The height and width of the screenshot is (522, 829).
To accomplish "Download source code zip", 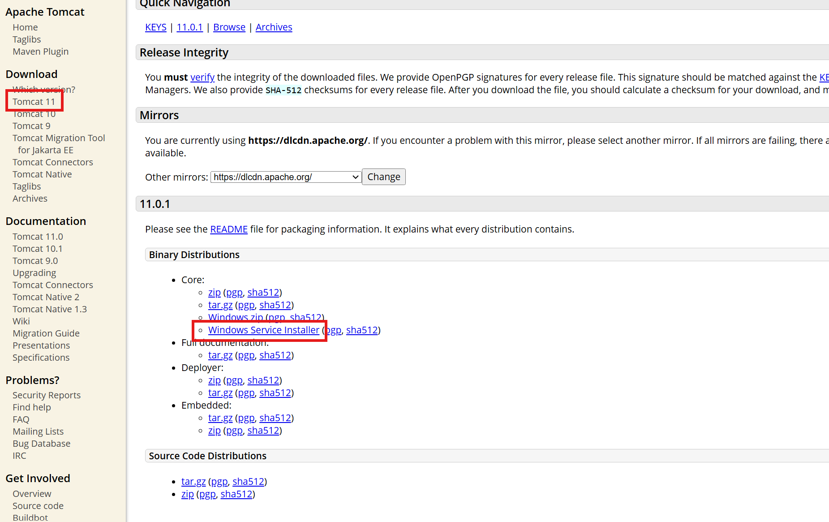I will coord(188,494).
